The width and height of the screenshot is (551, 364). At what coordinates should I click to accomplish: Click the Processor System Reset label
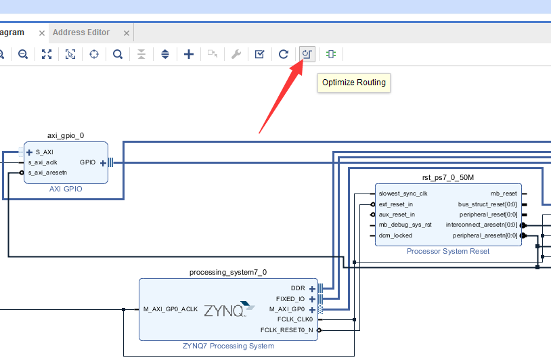tap(448, 251)
